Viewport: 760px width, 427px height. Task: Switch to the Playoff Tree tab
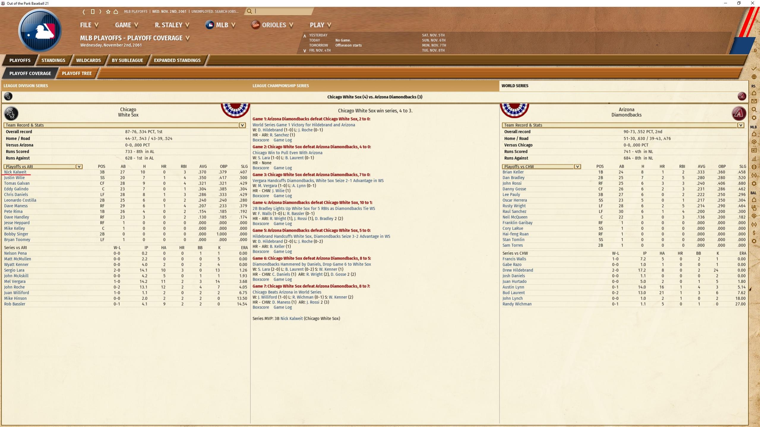click(77, 73)
